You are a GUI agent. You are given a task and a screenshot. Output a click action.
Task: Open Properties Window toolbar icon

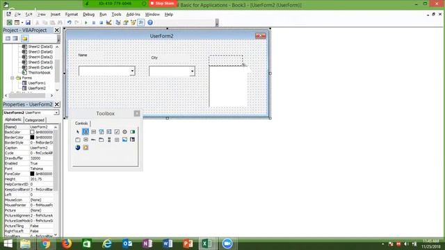(126, 22)
